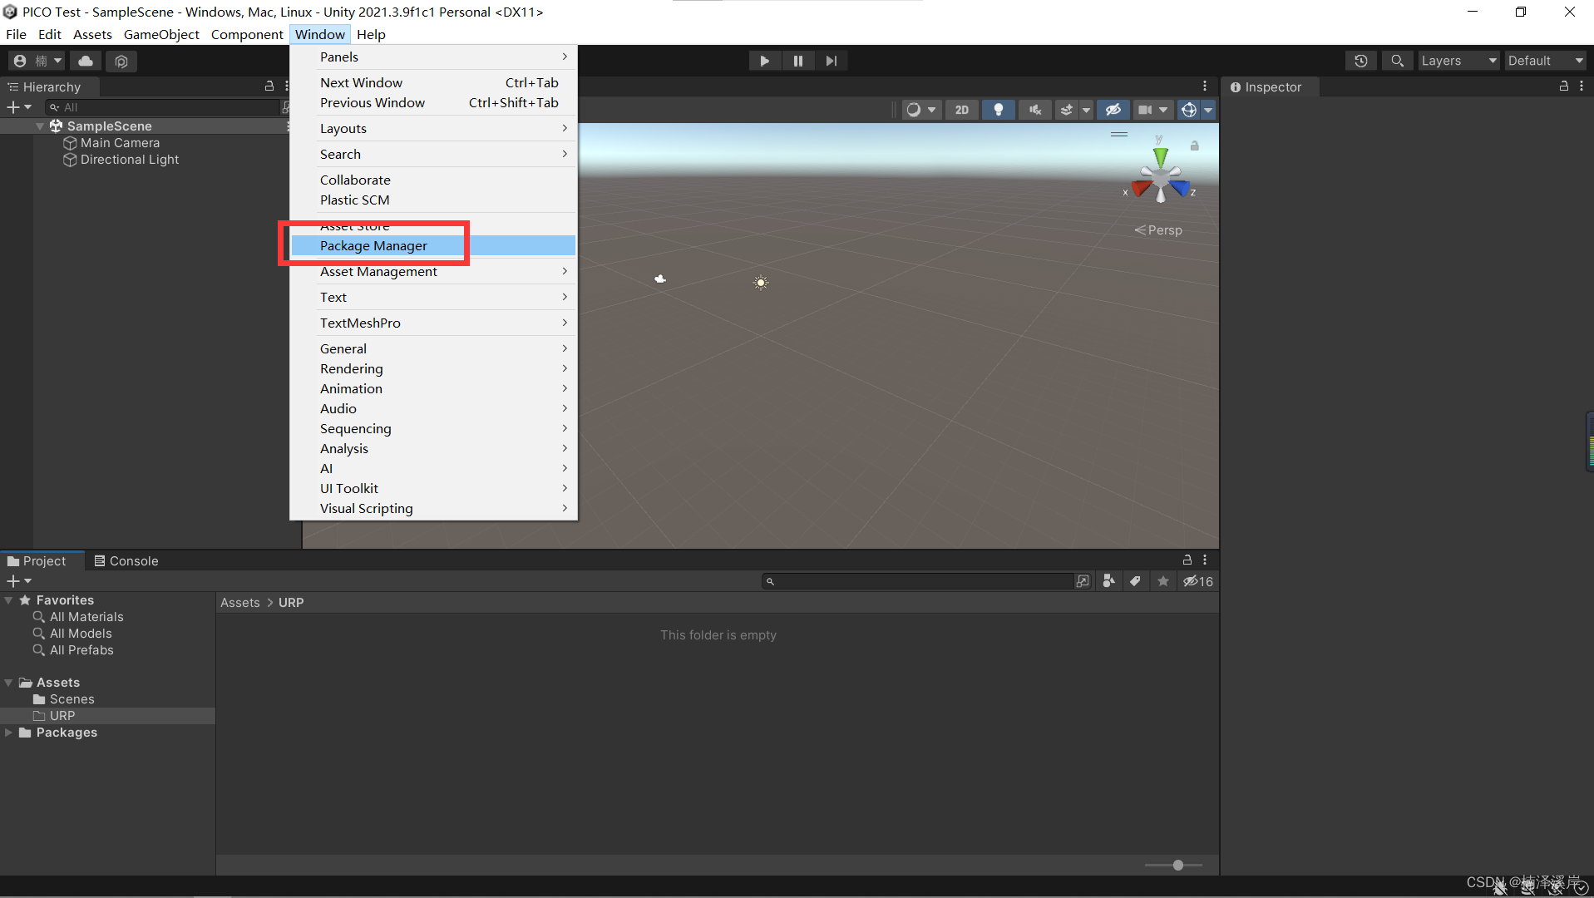Open the Inspector panel options menu
1594x898 pixels.
(1582, 86)
